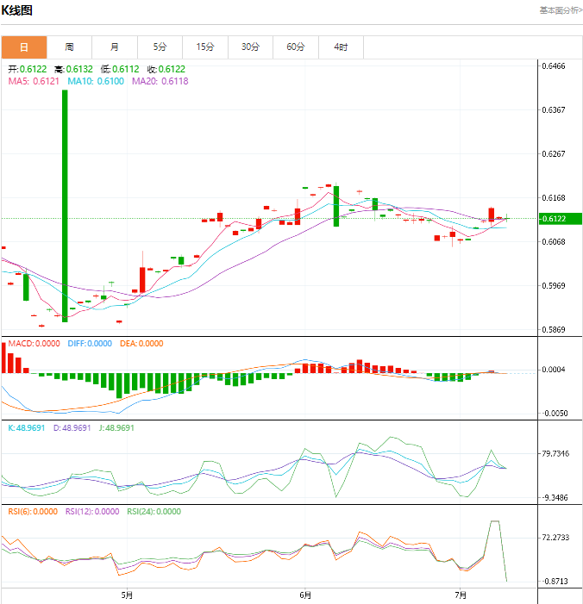
Task: Open the 15分 interval tab
Action: point(204,47)
